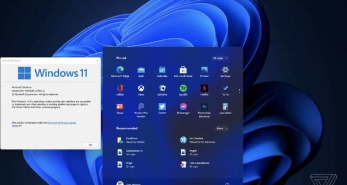Launch PicsArt Pro Version
This screenshot has height=185, width=347.
point(141,110)
